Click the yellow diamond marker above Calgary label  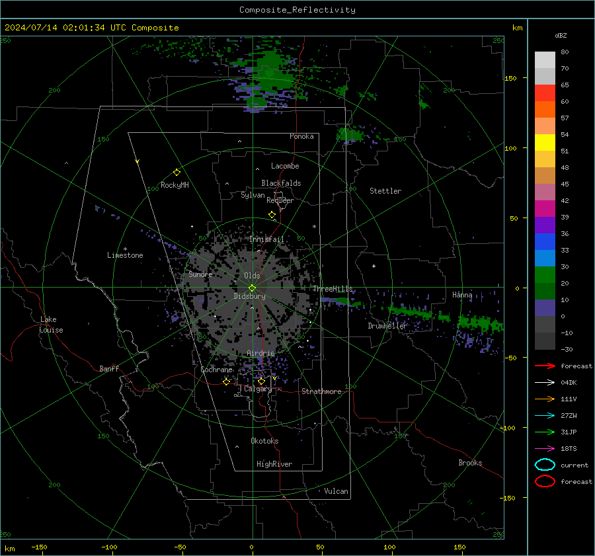pos(261,381)
